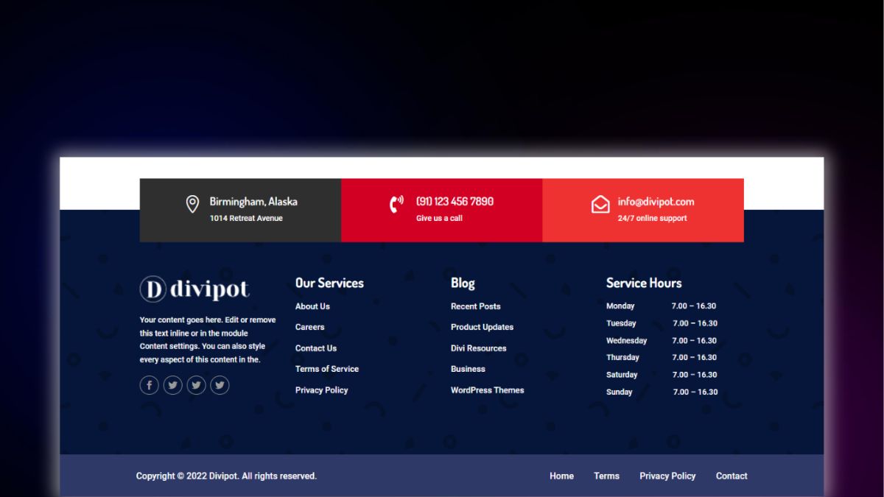Open the Contact Us link under Our Services

click(x=316, y=348)
